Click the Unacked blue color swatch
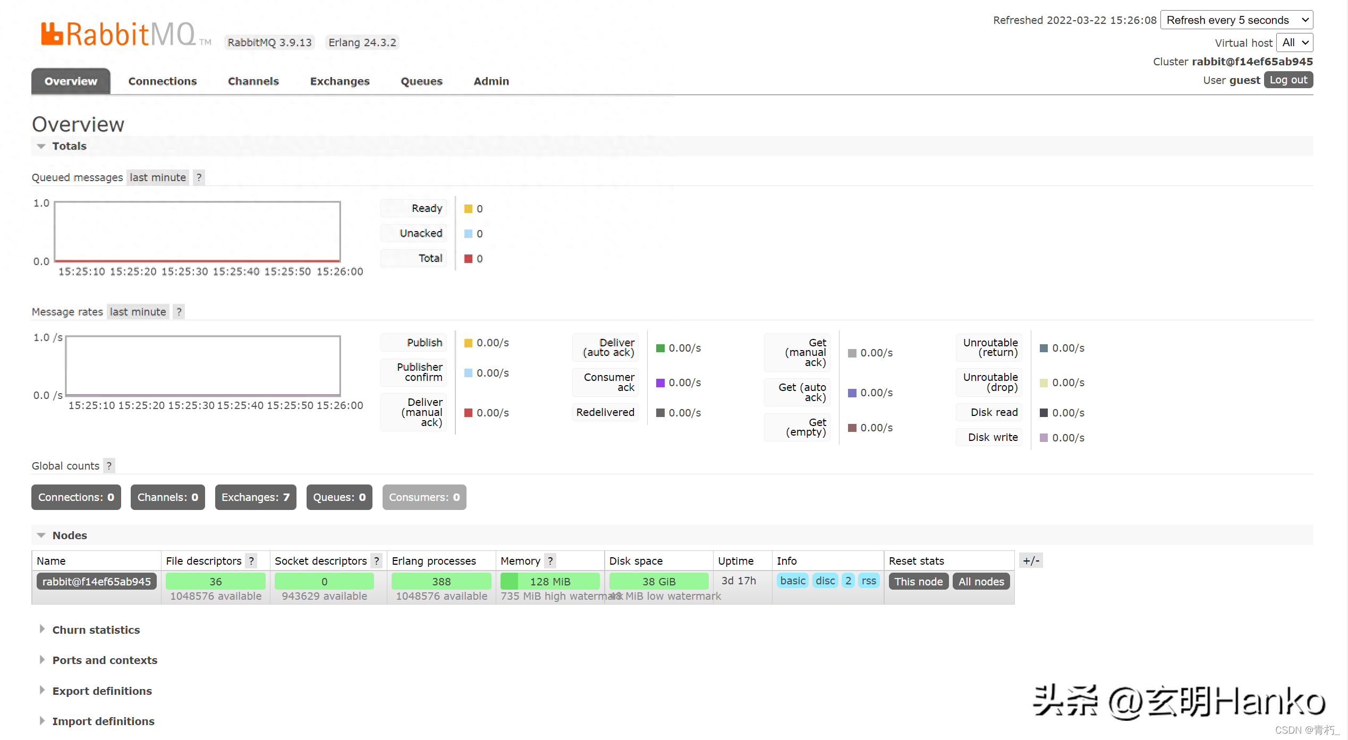1348x740 pixels. click(x=468, y=234)
